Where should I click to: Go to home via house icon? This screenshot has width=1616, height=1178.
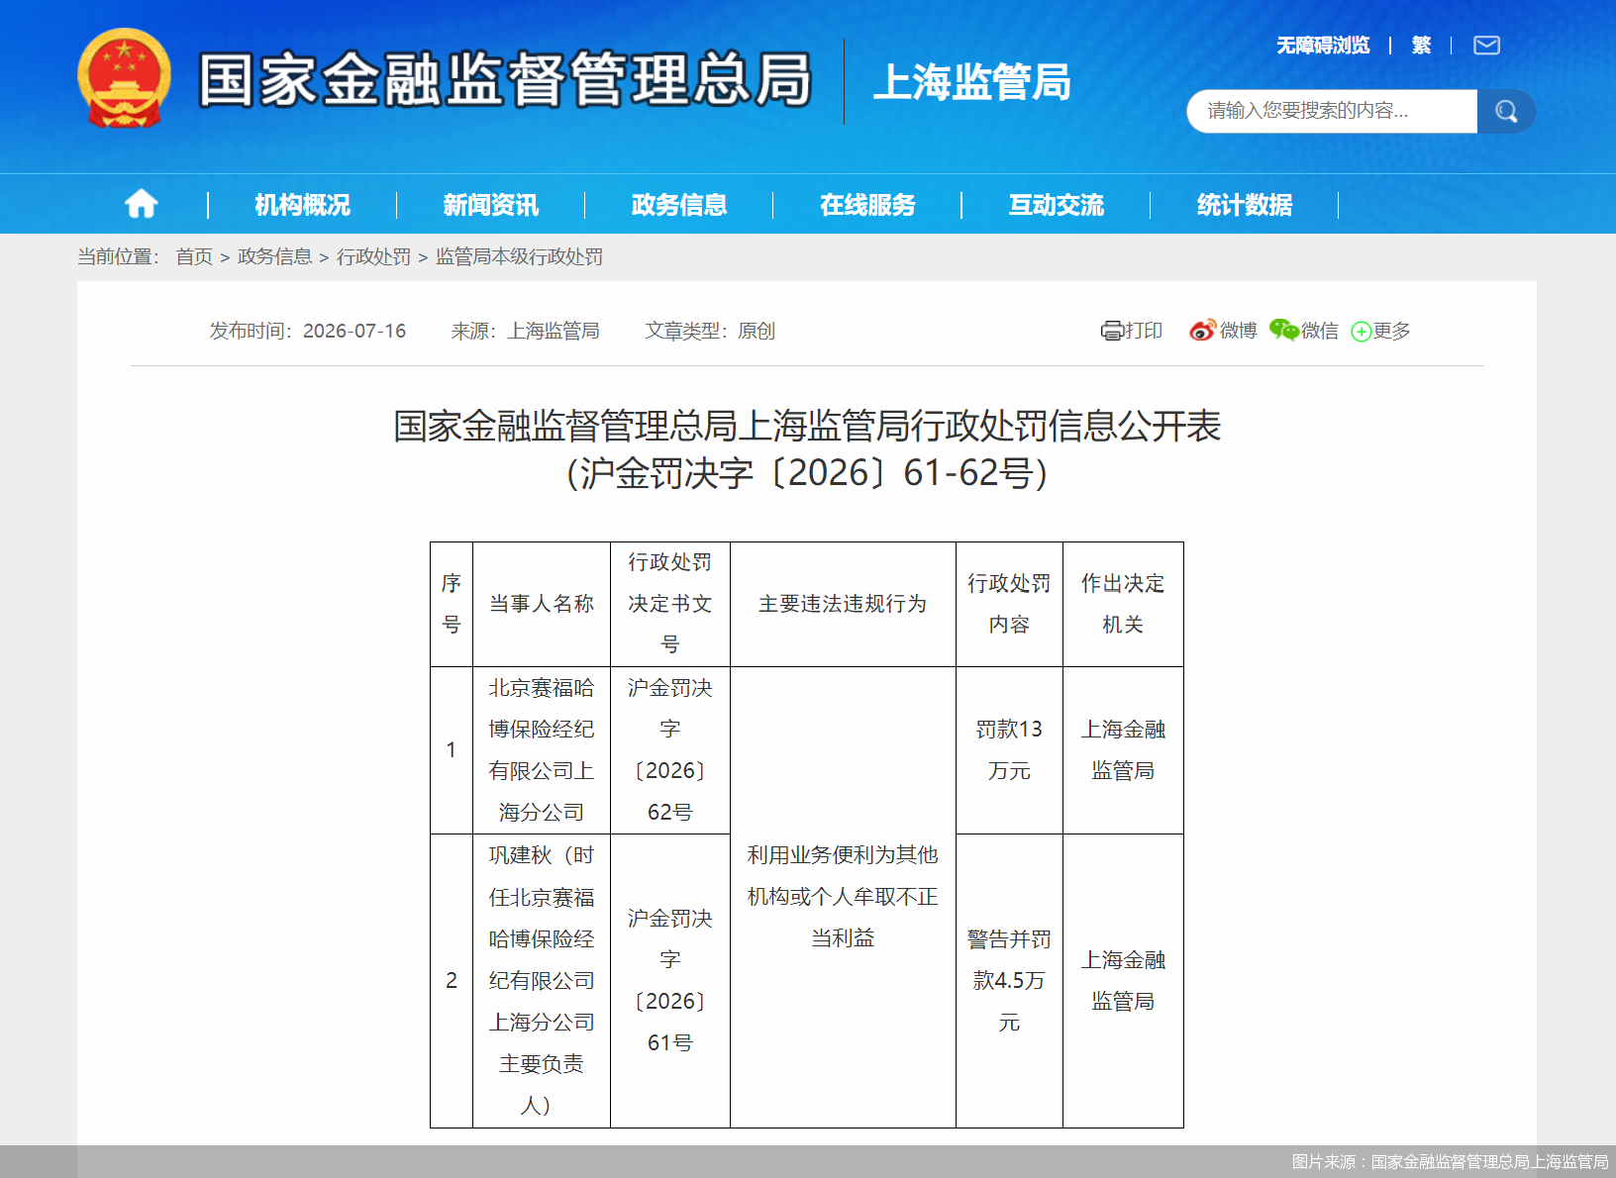pos(141,204)
